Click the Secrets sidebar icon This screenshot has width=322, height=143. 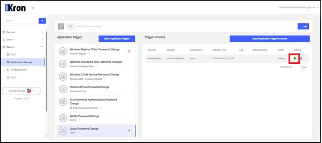3,47
